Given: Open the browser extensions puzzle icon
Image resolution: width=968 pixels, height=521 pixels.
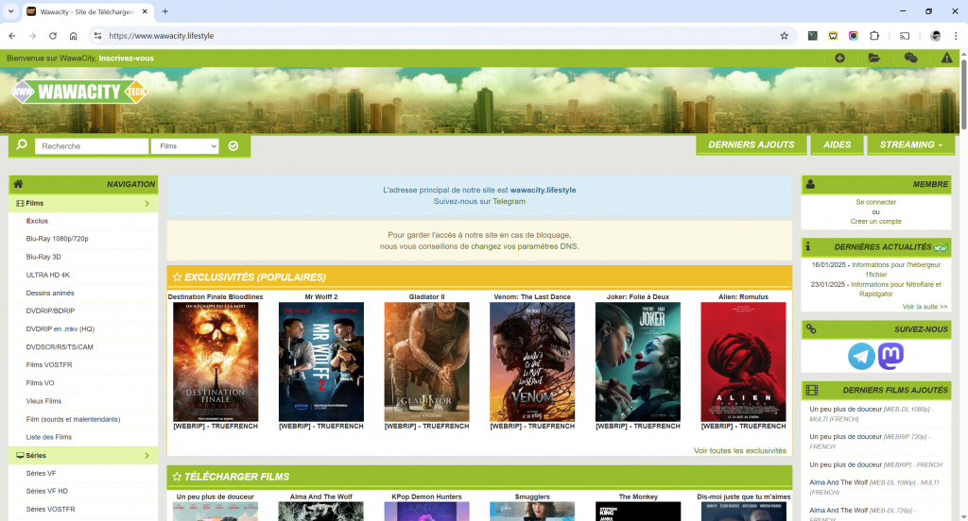Looking at the screenshot, I should (x=874, y=36).
